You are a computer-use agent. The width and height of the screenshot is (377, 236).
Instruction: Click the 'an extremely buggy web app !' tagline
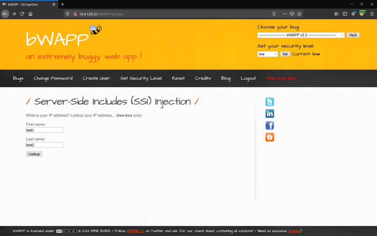tap(84, 57)
